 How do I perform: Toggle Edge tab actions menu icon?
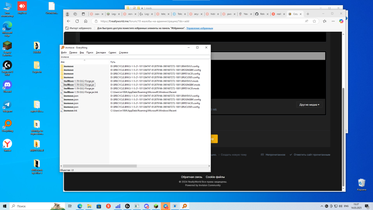[83, 14]
